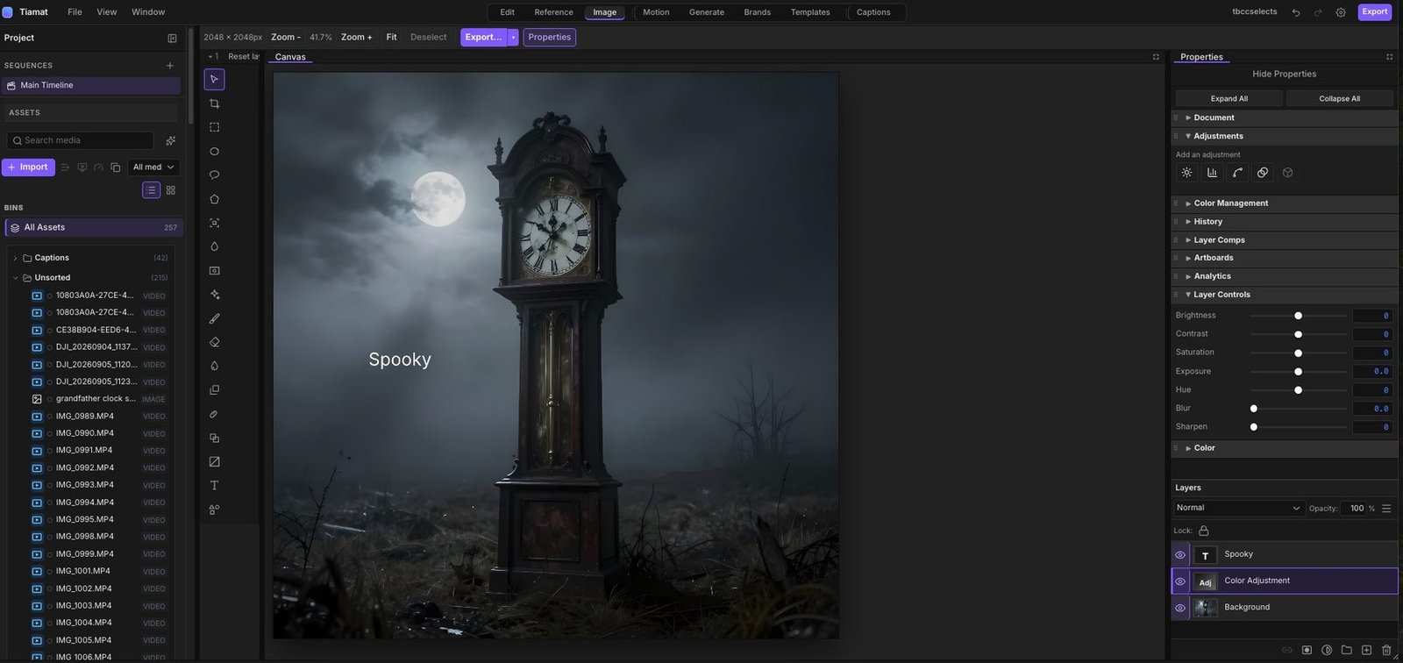The image size is (1403, 663).
Task: Click the Expand All button
Action: 1229,98
